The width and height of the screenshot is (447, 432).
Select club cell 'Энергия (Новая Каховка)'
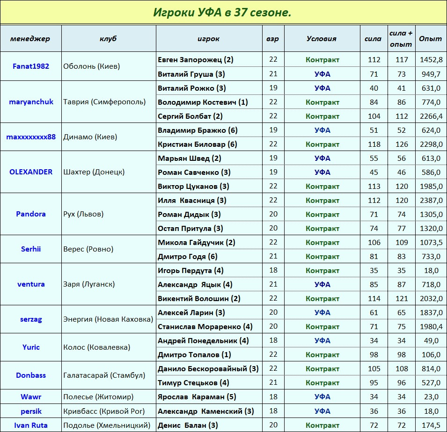[108, 319]
